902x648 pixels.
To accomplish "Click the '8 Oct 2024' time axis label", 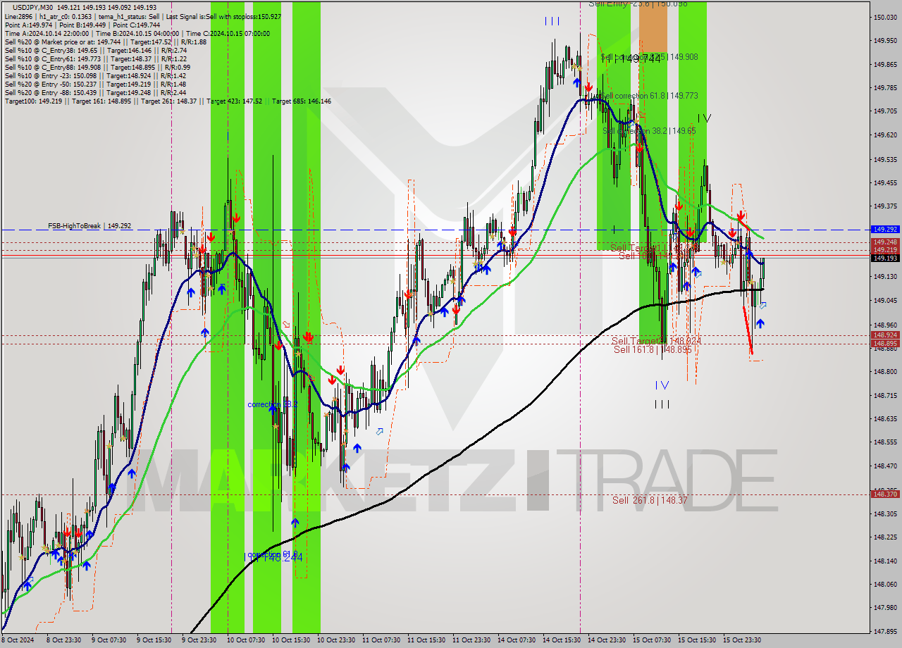I will (x=18, y=640).
